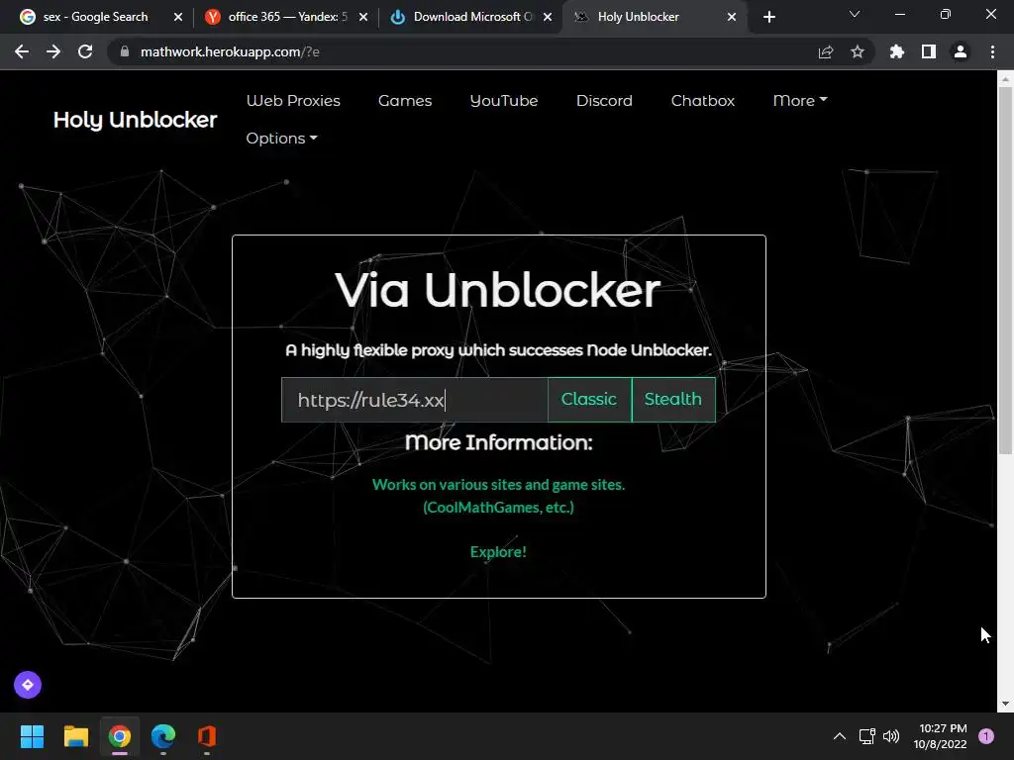
Task: Click the 'A highly flexible proxy' description text
Action: pyautogui.click(x=499, y=350)
